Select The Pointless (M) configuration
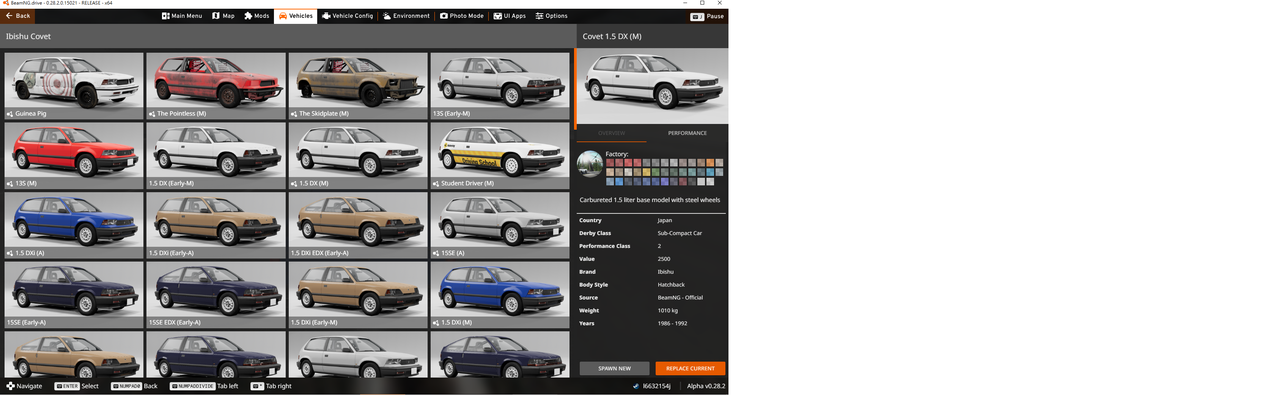 [216, 86]
